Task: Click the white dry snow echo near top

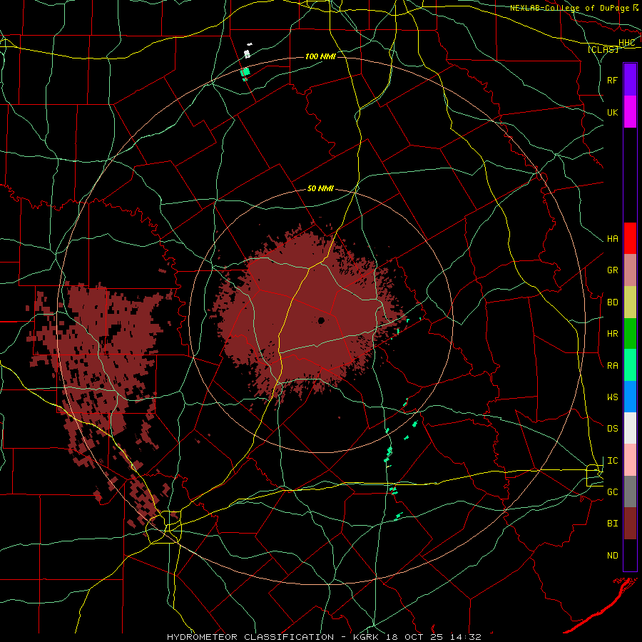Action: click(x=247, y=53)
